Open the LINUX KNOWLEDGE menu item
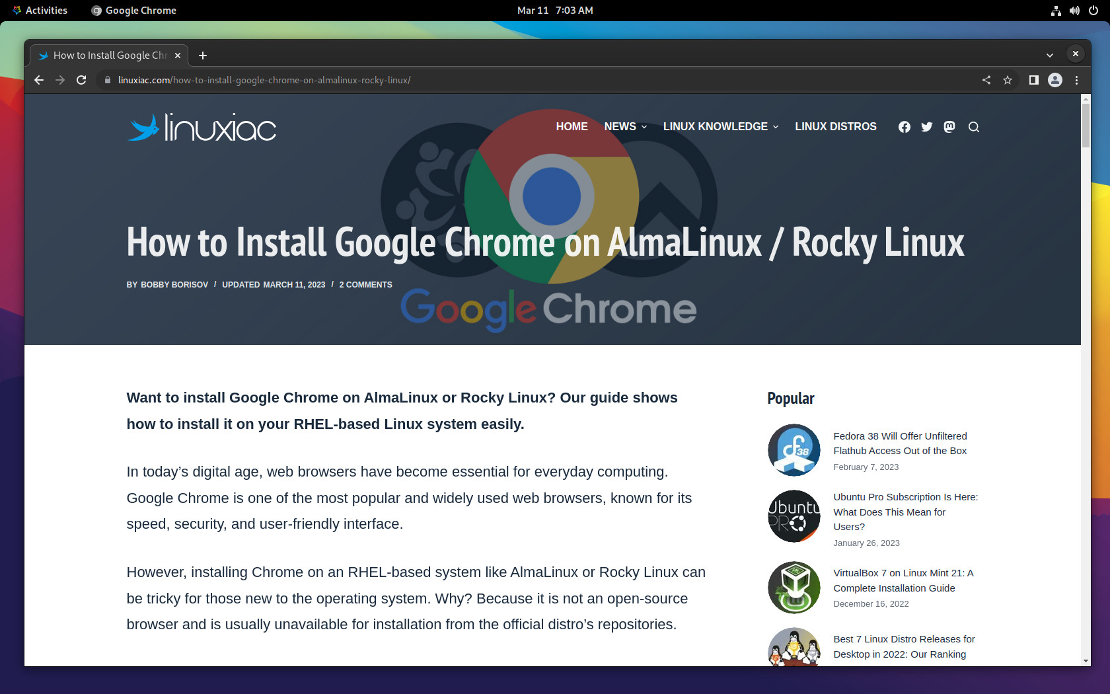Viewport: 1110px width, 694px height. point(716,126)
